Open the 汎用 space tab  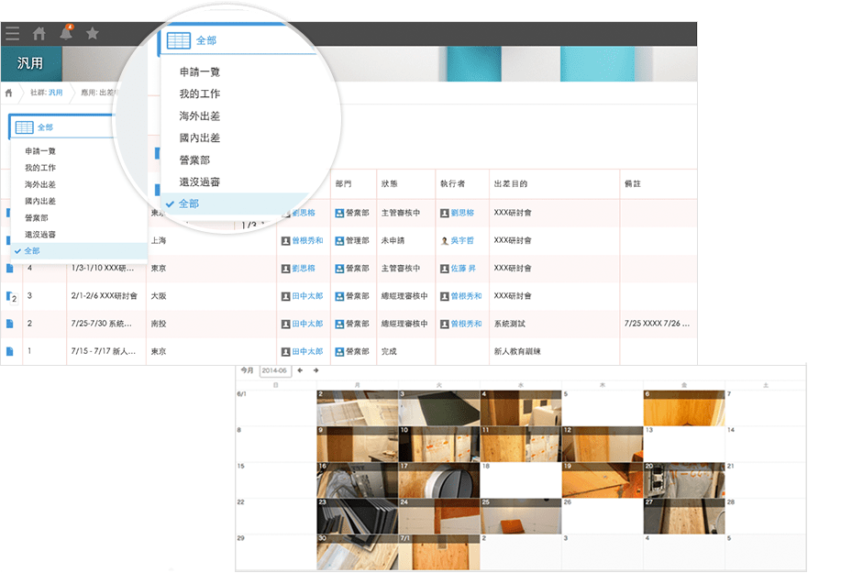point(31,63)
